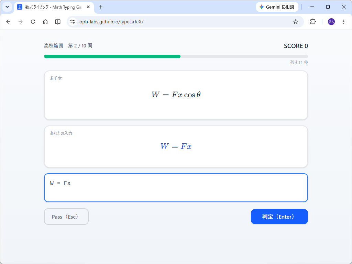Open a new tab with plus button
Viewport: 352px width, 264px height.
[x=101, y=7]
